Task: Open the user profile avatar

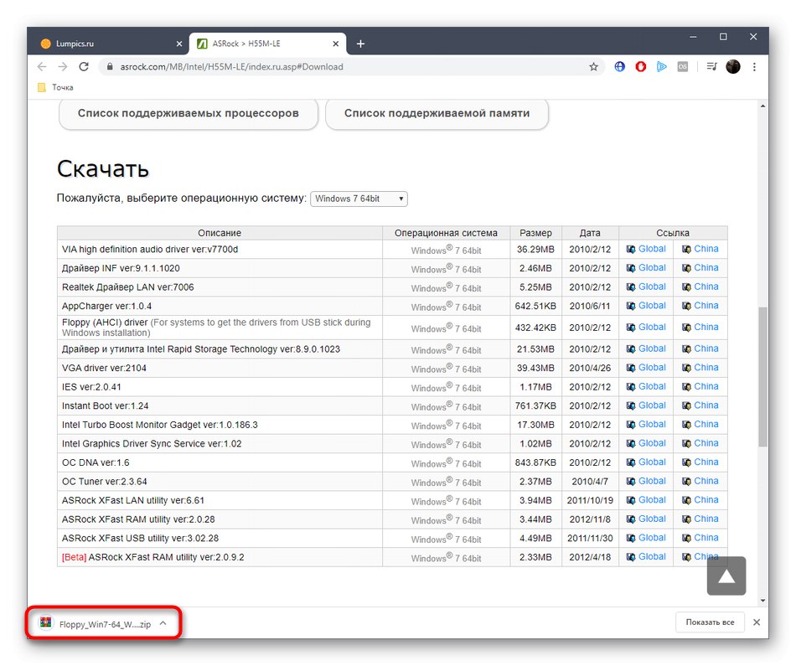Action: 733,66
